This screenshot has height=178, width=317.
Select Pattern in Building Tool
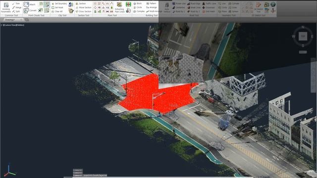point(151,3)
